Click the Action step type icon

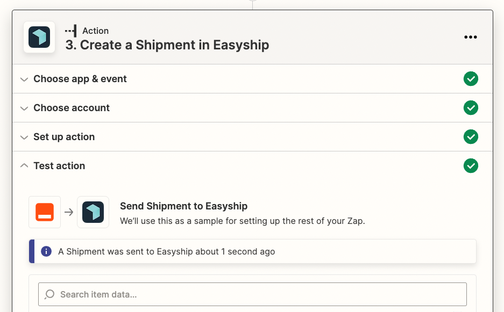70,31
